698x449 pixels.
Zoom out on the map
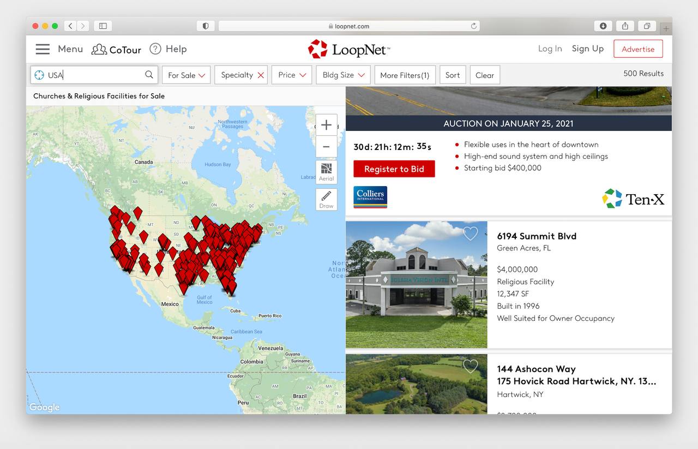click(326, 147)
